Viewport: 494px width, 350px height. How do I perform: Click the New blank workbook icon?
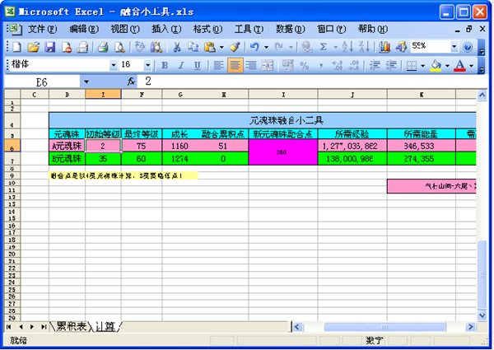[x=16, y=47]
